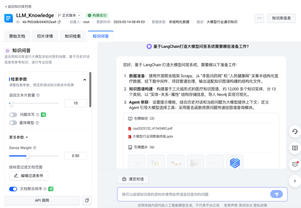The width and height of the screenshot is (301, 208).
Task: Open the 正式版本 version dropdown
Action: point(69,15)
